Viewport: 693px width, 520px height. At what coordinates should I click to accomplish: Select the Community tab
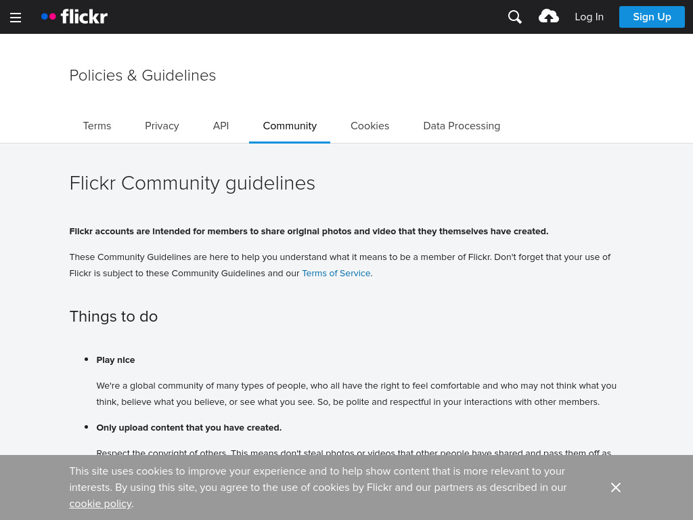290,126
